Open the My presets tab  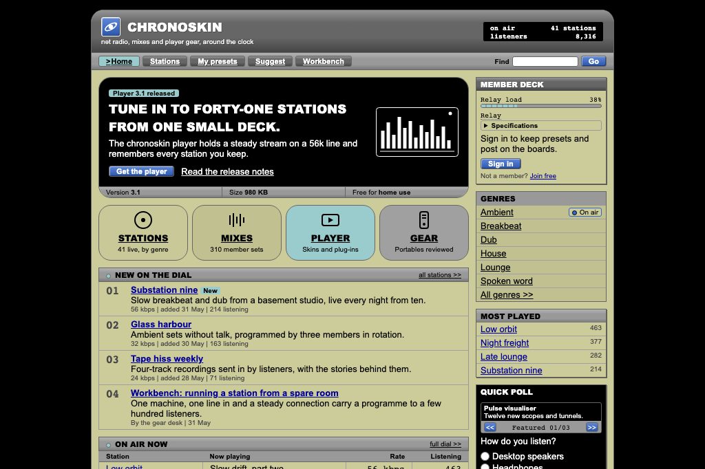[x=217, y=61]
